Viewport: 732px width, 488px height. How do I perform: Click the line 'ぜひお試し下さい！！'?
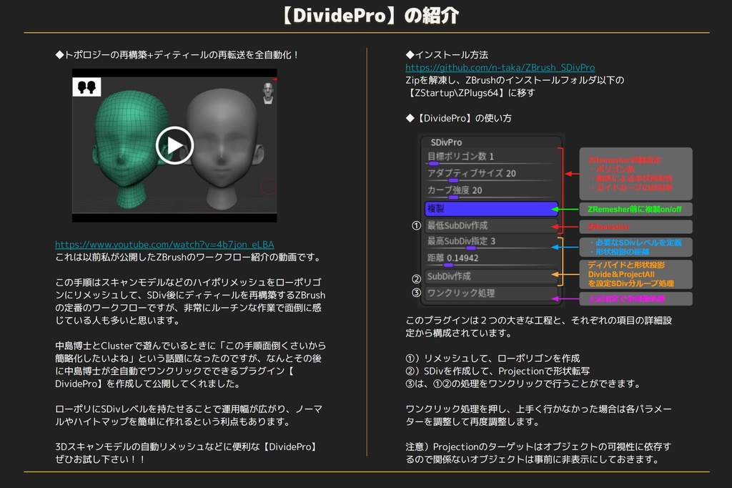pos(100,459)
